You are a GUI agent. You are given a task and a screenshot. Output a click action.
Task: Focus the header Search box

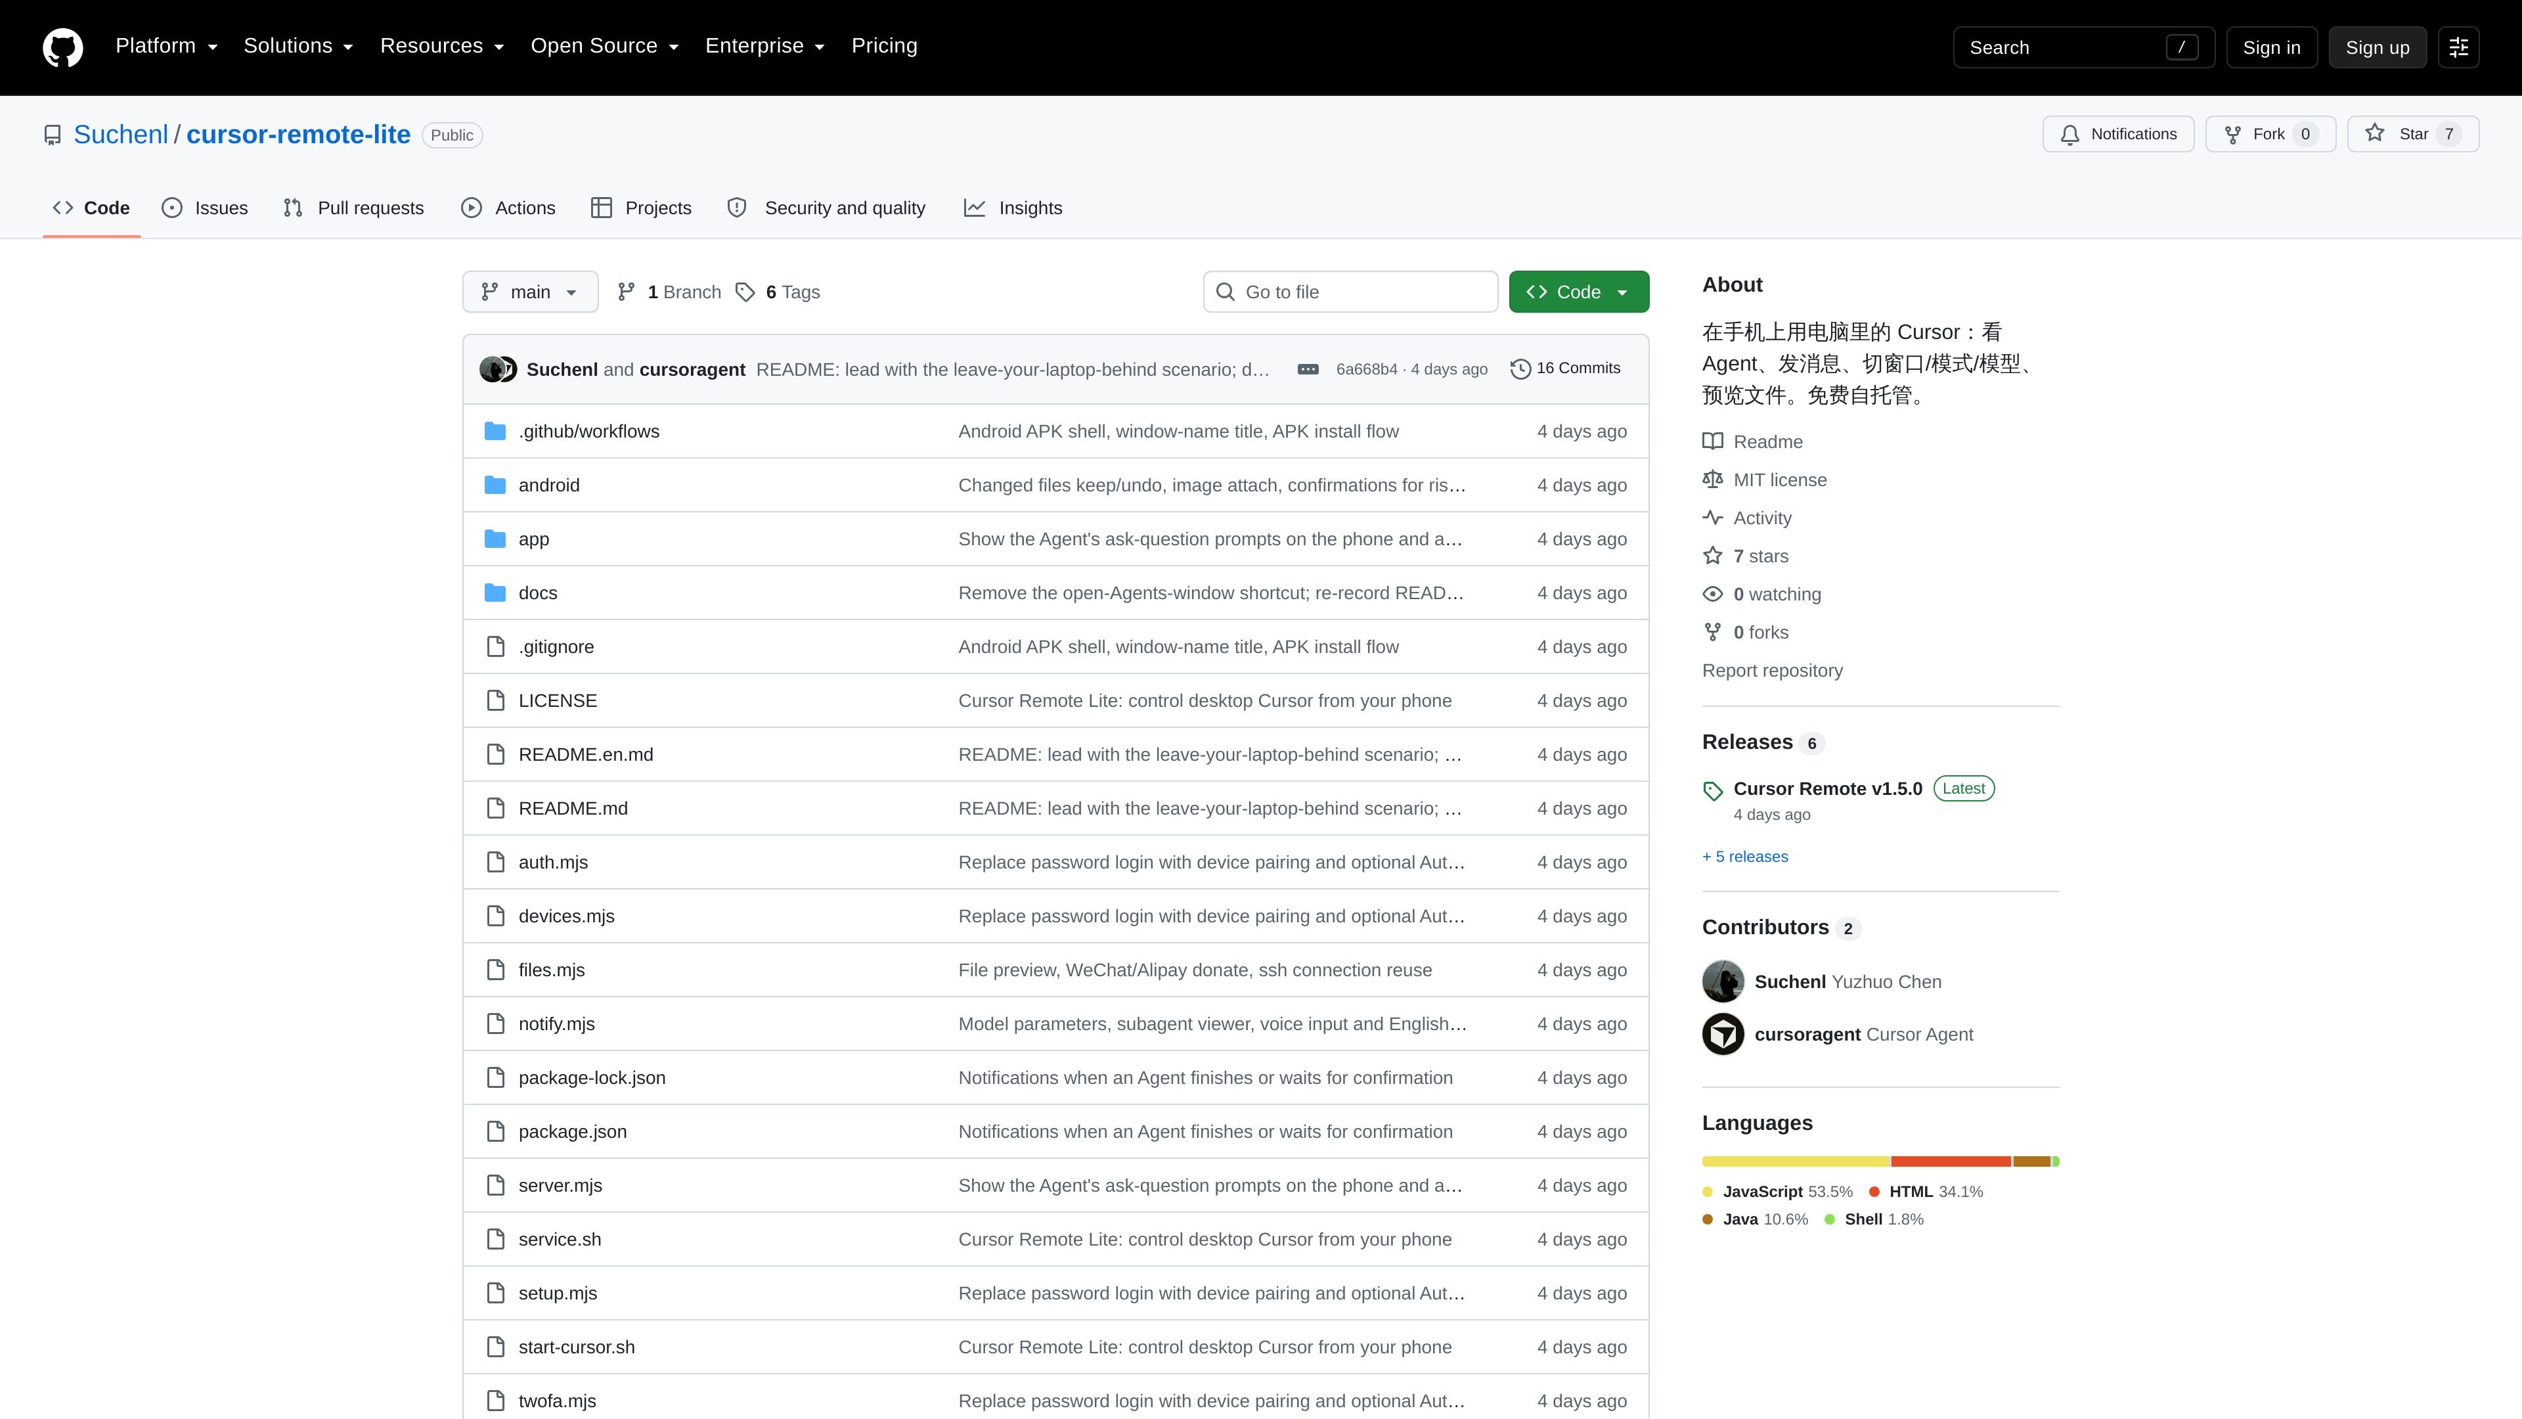2083,47
